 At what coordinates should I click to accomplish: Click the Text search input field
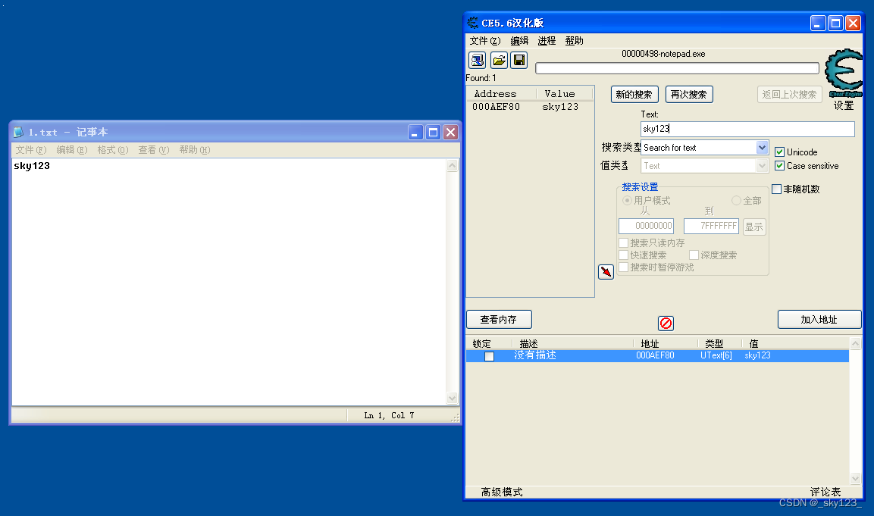click(x=747, y=130)
